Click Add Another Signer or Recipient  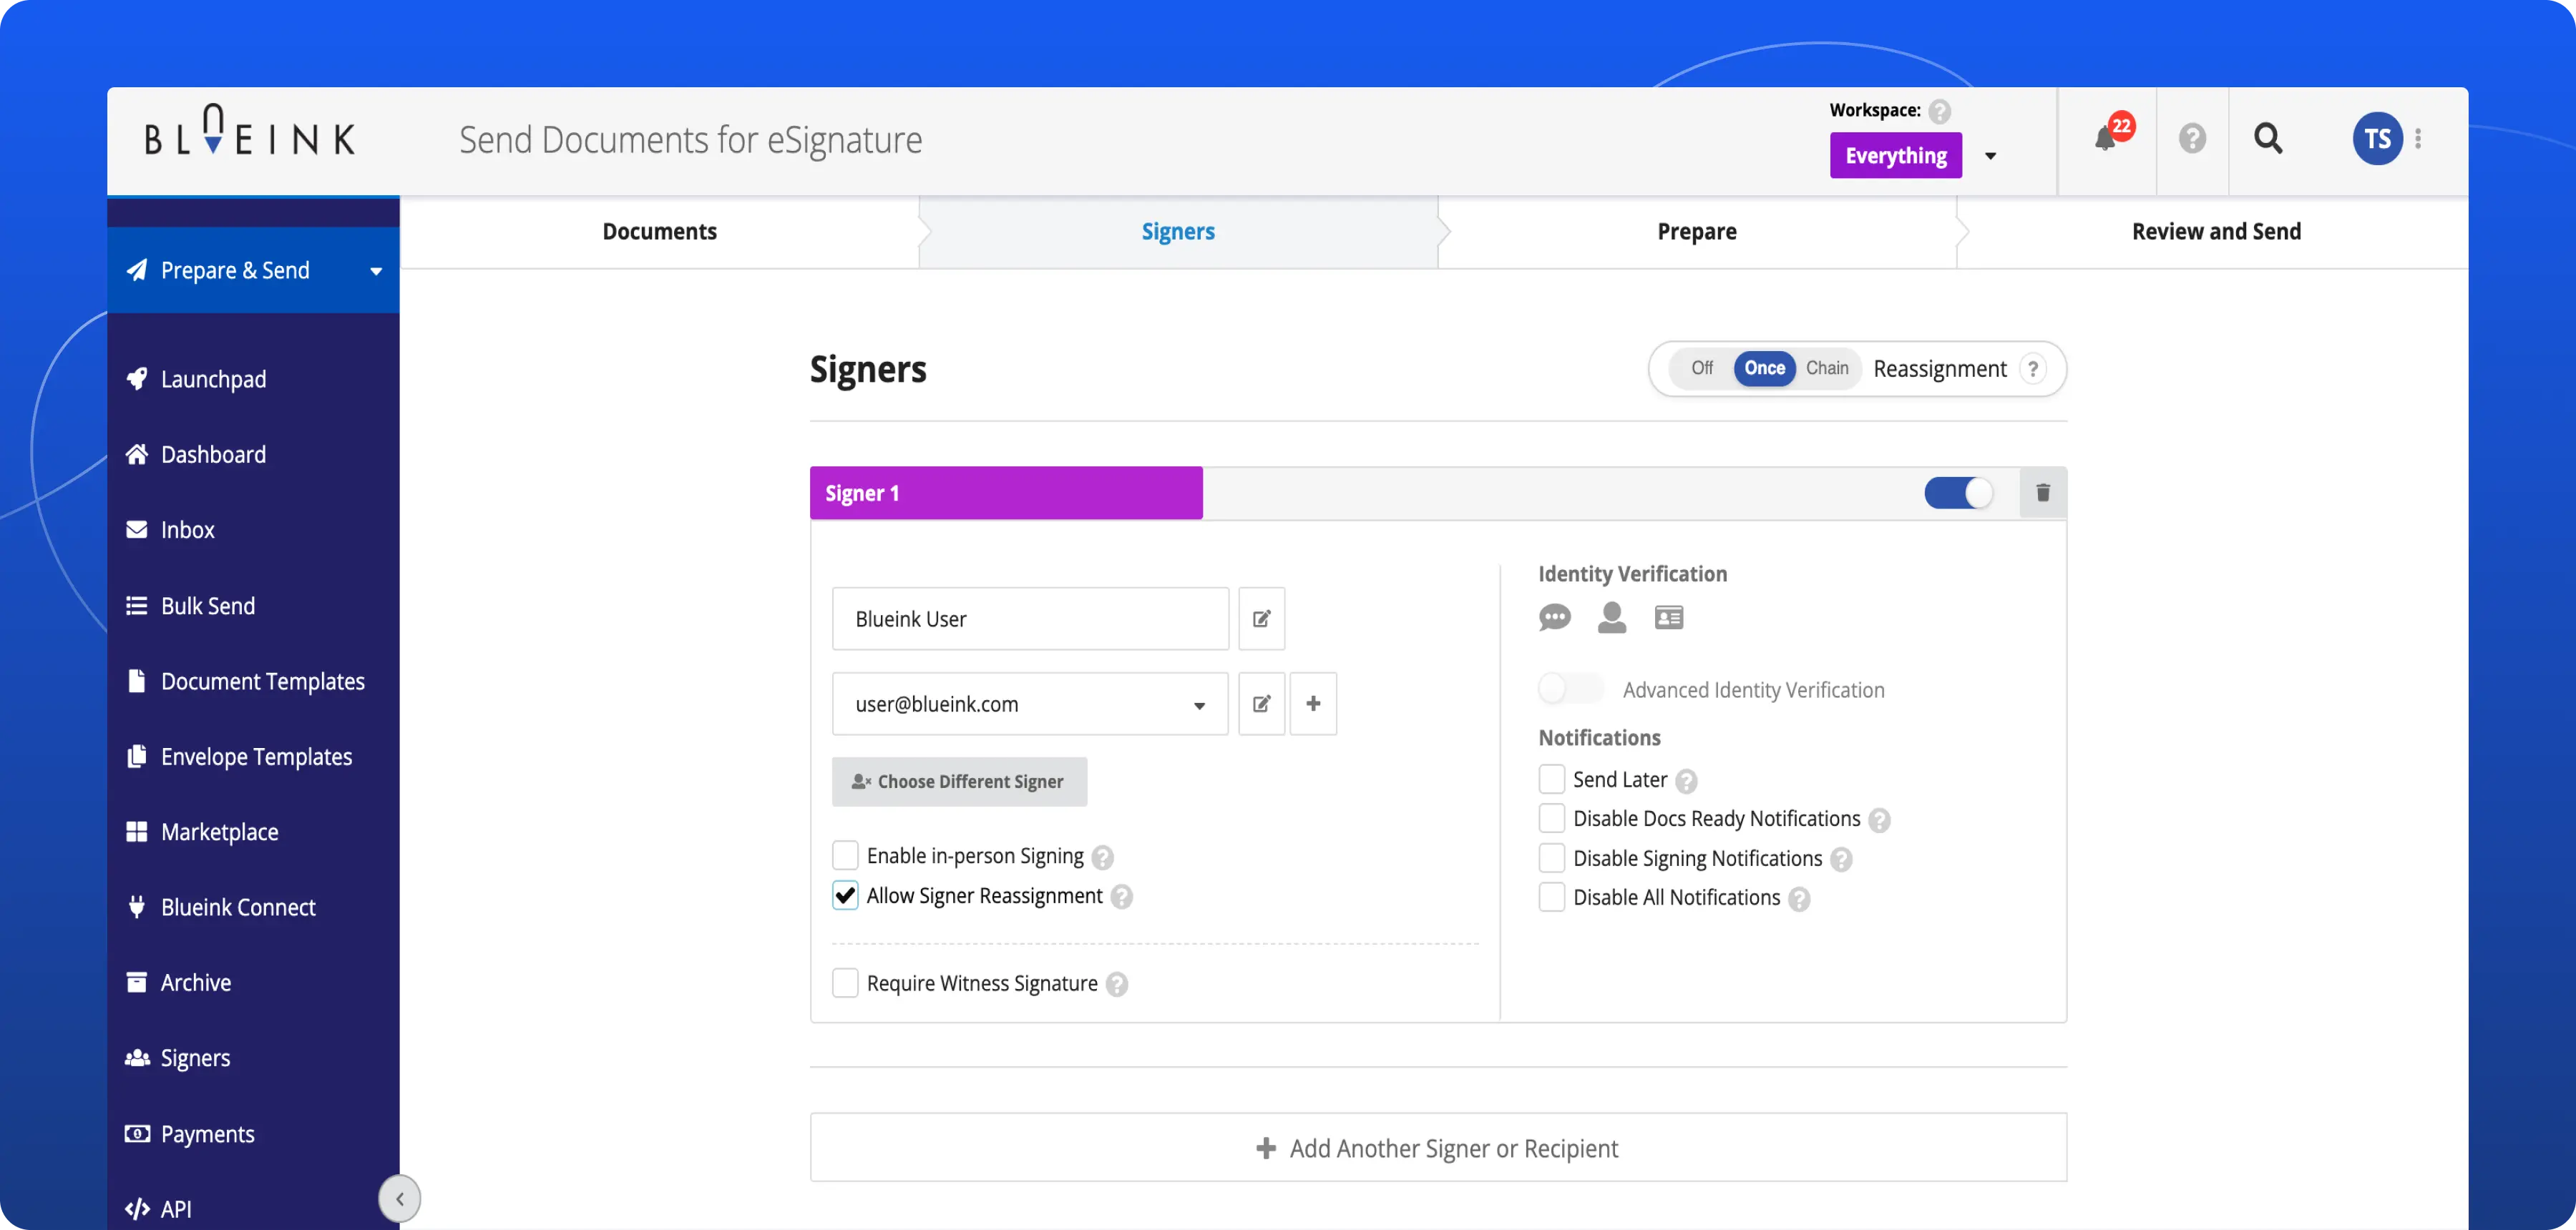tap(1438, 1148)
